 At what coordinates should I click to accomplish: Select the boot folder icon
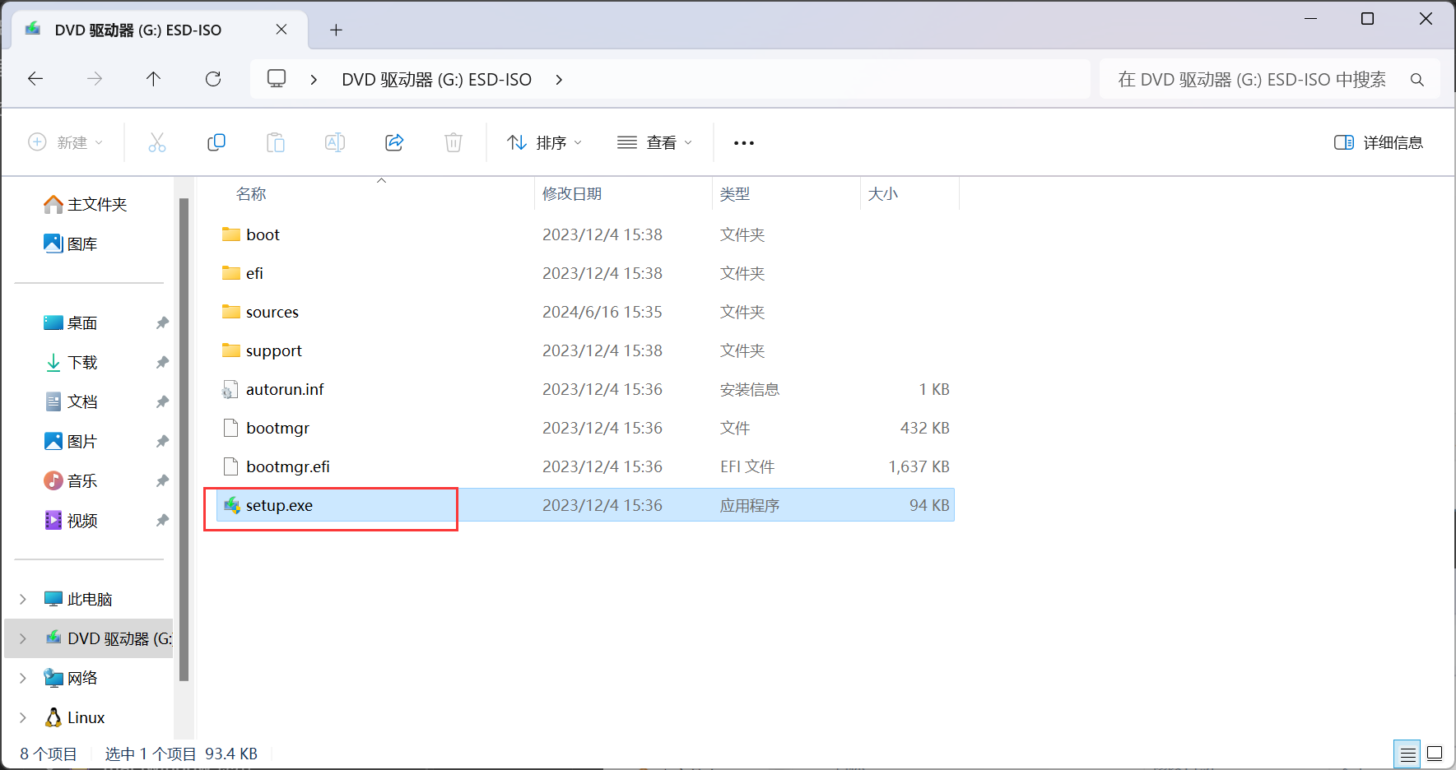click(231, 234)
